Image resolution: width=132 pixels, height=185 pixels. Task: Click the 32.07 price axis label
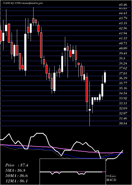click(x=123, y=113)
